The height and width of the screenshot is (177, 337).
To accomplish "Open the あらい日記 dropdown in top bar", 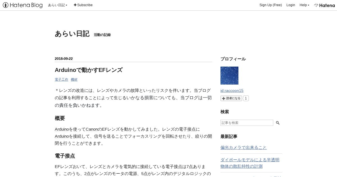I will pos(58,5).
